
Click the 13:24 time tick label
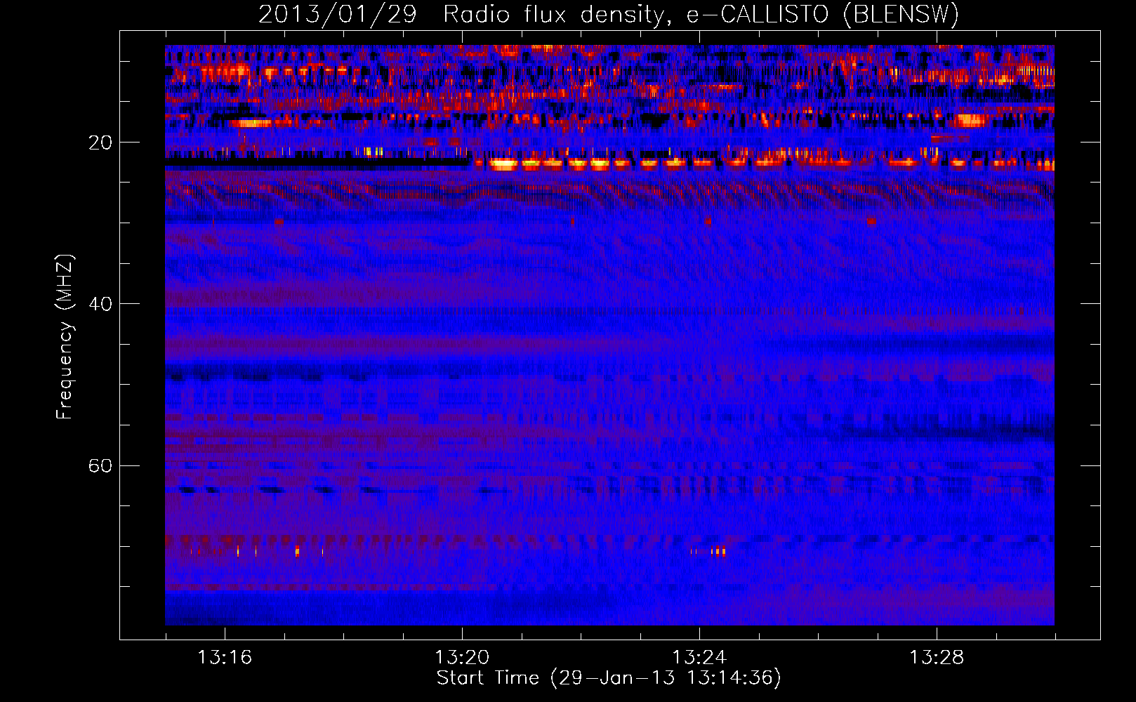pyautogui.click(x=699, y=658)
